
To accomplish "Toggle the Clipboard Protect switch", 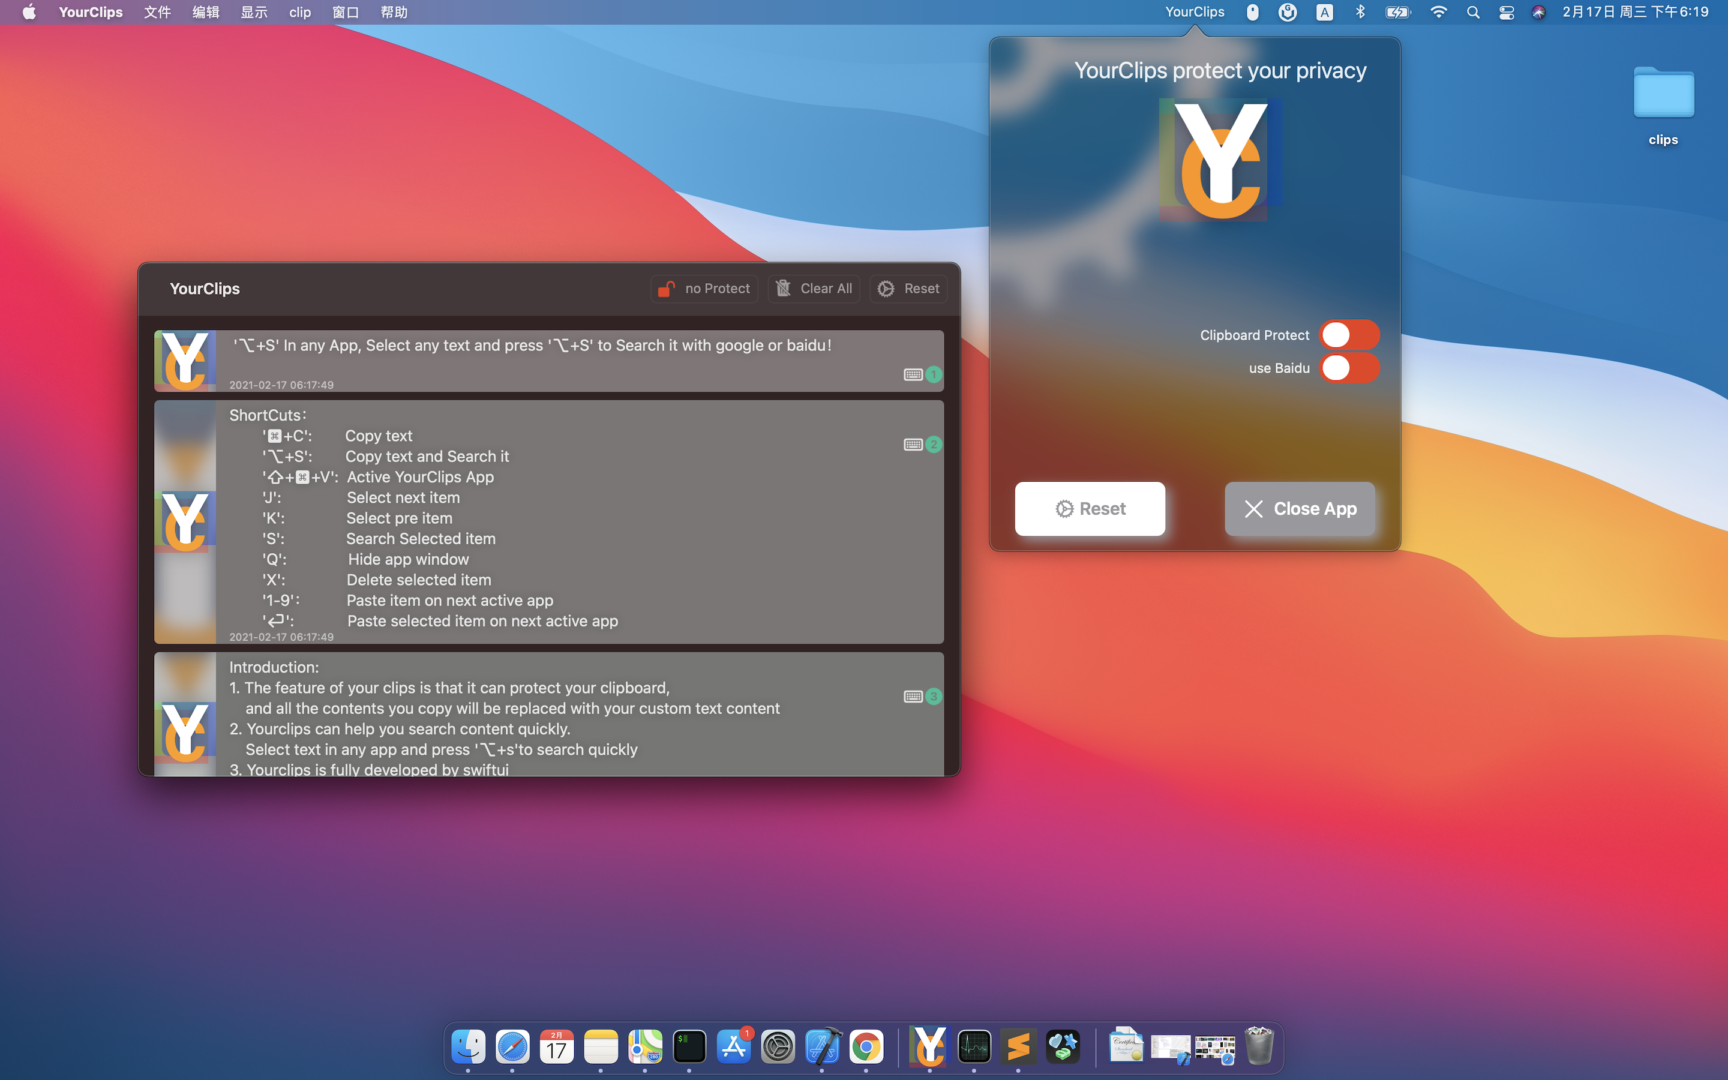I will (1349, 334).
